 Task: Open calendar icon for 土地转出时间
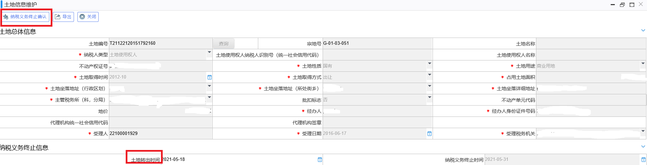[320, 160]
